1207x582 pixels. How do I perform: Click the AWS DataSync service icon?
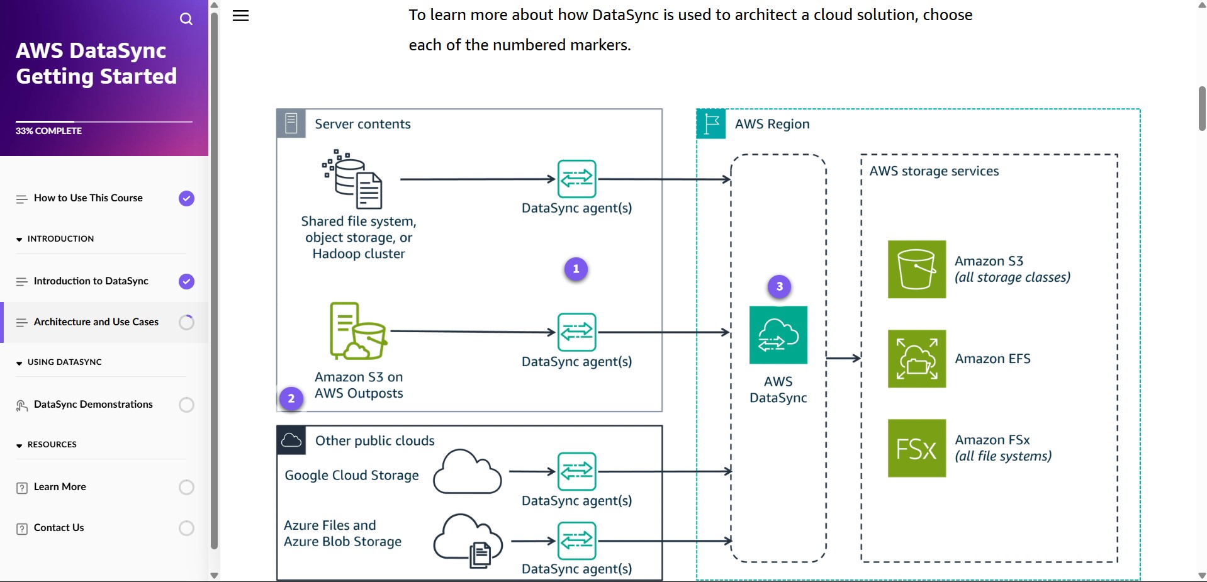[x=778, y=335]
